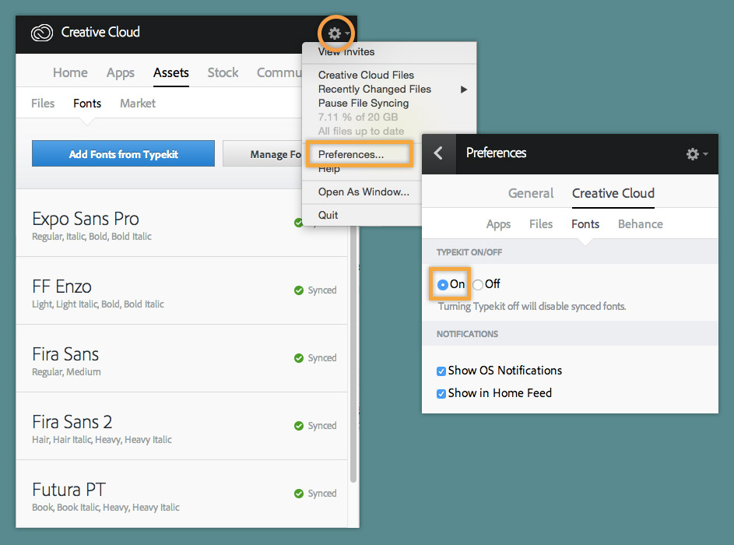
Task: Open the dropdown arrow next to Preferences gear
Action: coord(705,153)
